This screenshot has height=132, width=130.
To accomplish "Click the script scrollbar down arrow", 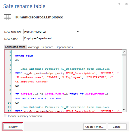I will [x=124, y=110].
